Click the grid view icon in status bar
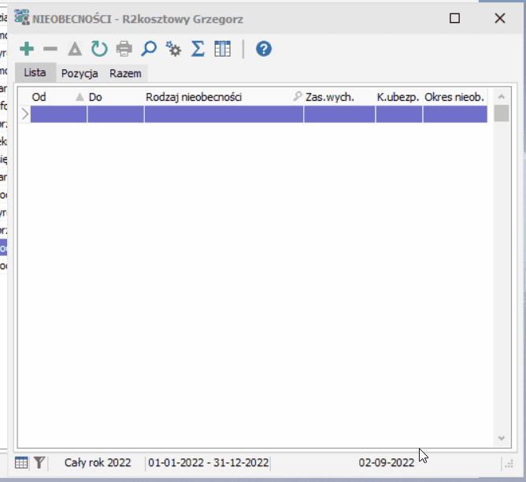The image size is (526, 482). (21, 463)
